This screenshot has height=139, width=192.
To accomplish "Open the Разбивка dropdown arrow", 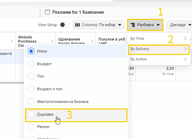I will point(158,25).
